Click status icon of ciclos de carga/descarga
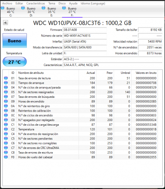165x189 pixels. click(x=6, y=125)
